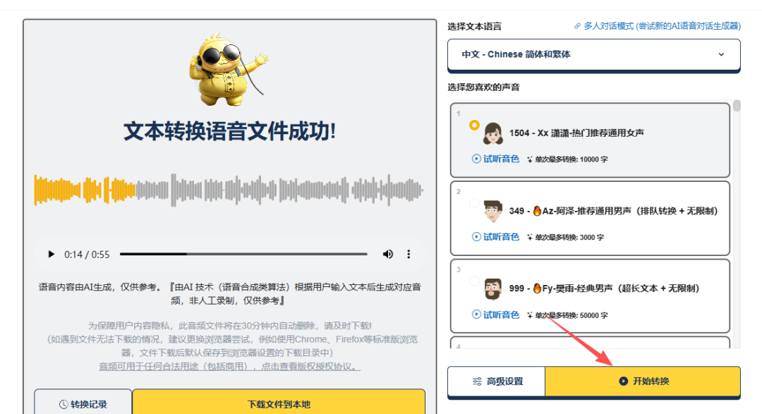Click the 选择您喜欢的声音 label
The image size is (762, 414).
(483, 87)
